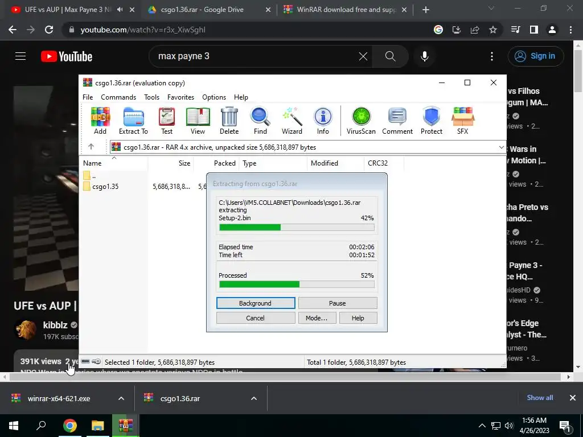Click the Add icon in WinRAR toolbar
Image resolution: width=583 pixels, height=437 pixels.
click(100, 121)
